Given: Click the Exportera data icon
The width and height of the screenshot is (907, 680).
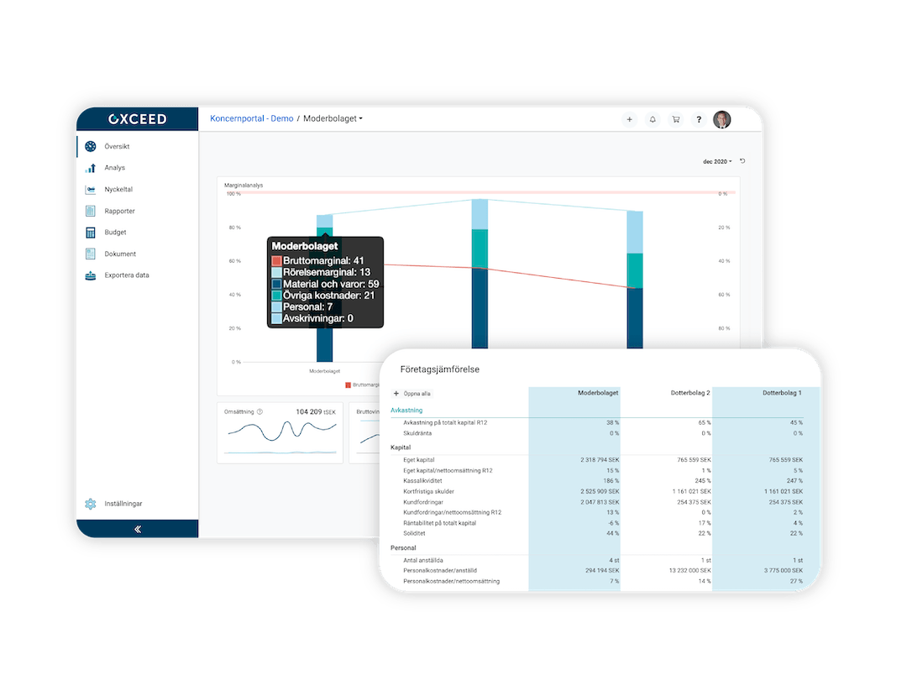Looking at the screenshot, I should coord(91,275).
